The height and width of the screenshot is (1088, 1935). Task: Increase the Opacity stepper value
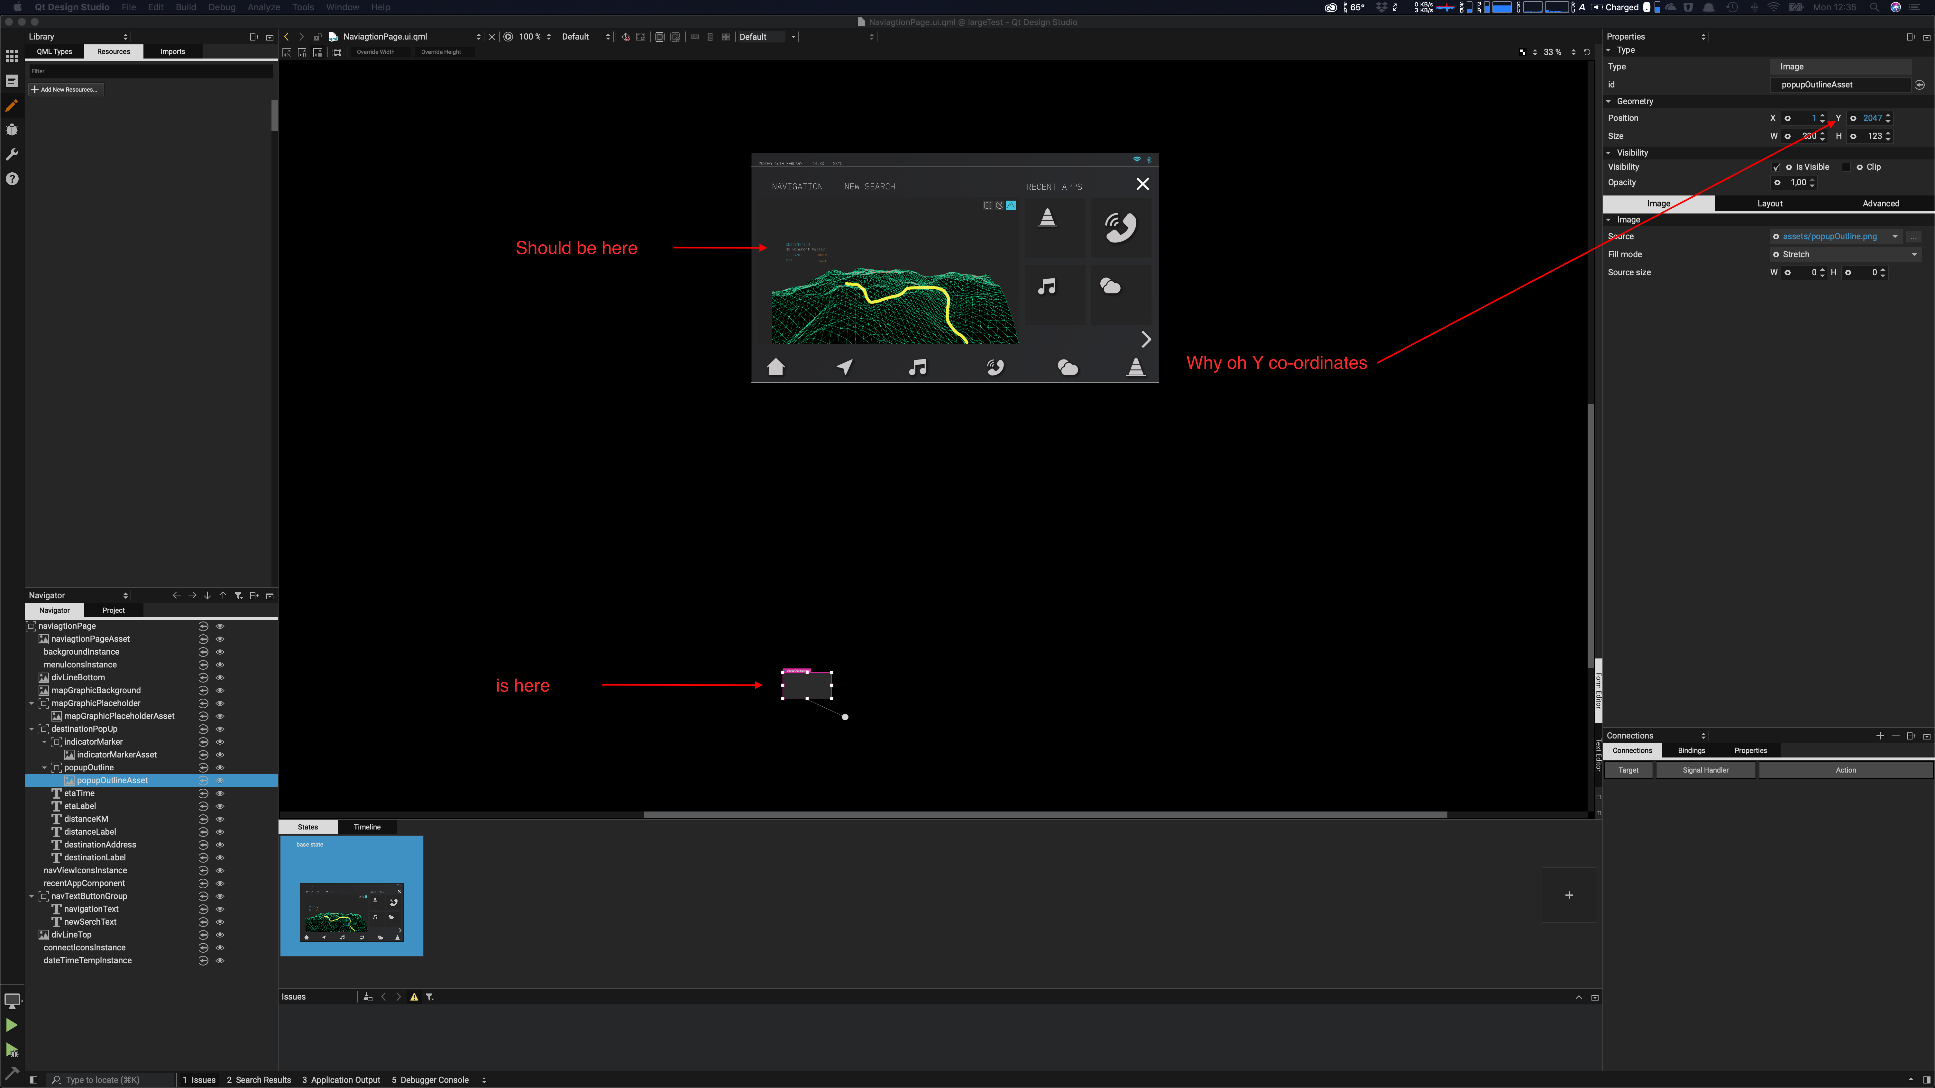point(1812,179)
